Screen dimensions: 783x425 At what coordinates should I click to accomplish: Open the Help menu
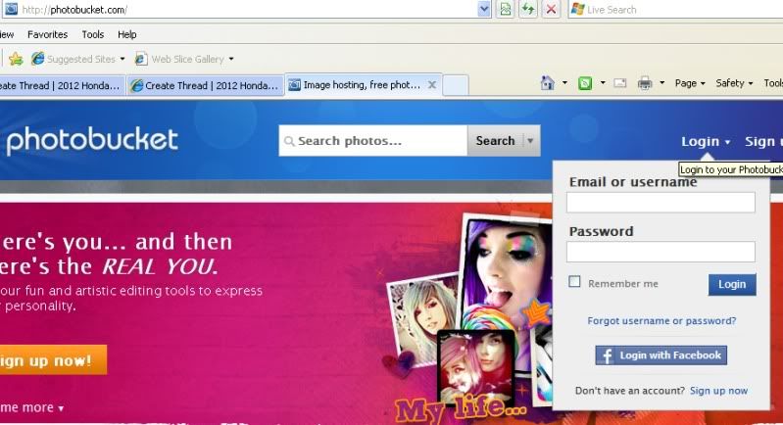click(126, 34)
